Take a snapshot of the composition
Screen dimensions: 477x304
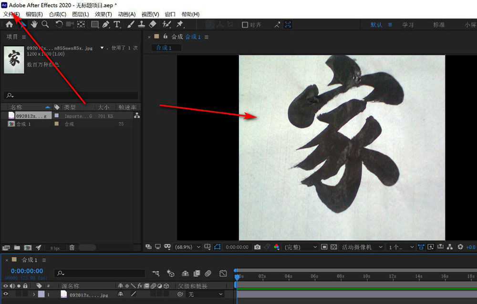pyautogui.click(x=257, y=247)
